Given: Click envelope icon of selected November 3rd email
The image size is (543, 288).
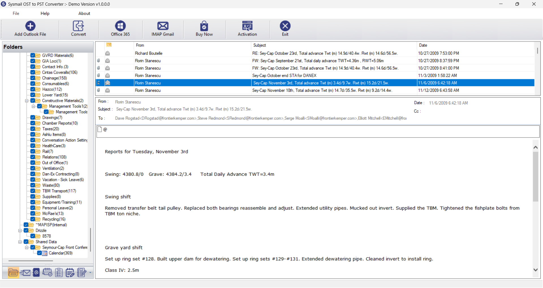Looking at the screenshot, I should coord(107,83).
